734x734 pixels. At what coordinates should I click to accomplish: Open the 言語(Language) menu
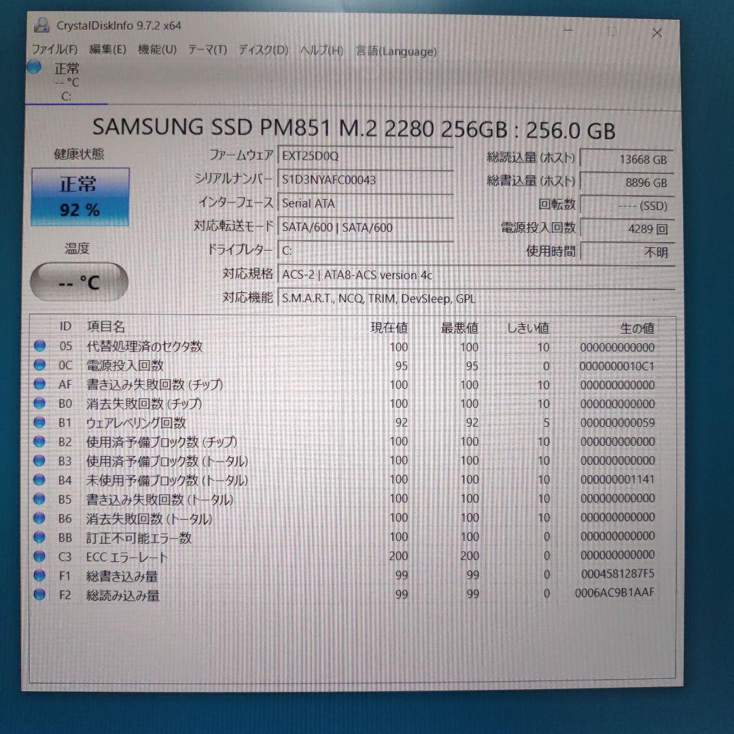(x=393, y=50)
